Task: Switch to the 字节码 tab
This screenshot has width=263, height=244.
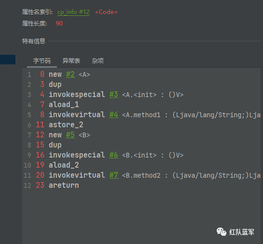Action: pyautogui.click(x=42, y=61)
